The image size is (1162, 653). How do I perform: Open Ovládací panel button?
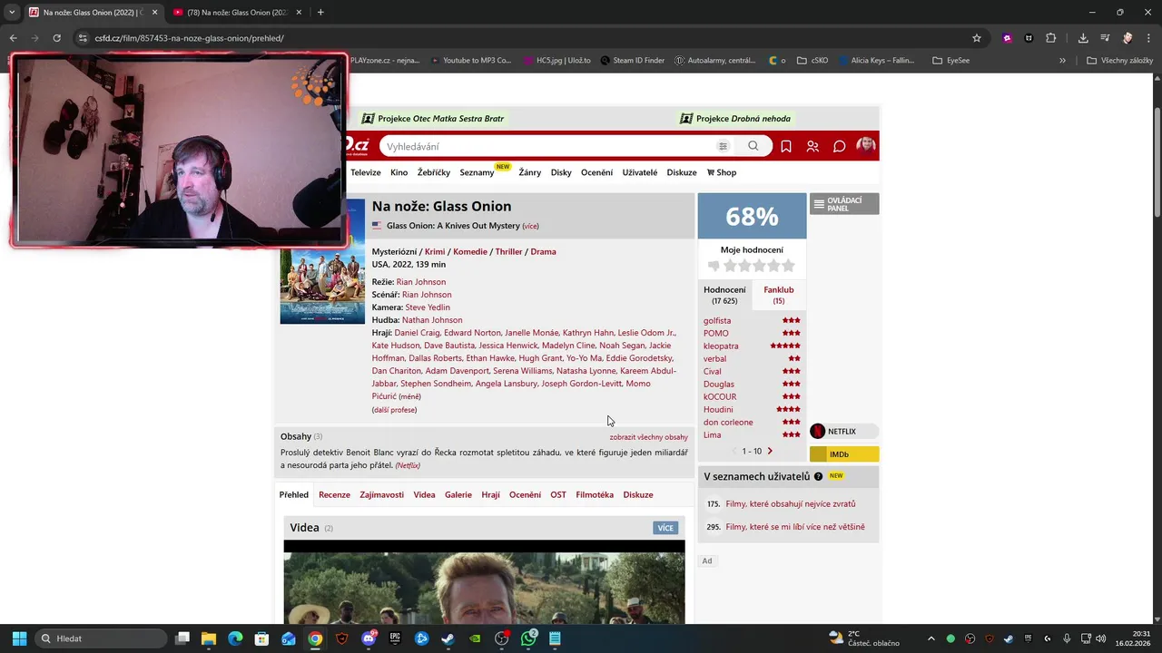click(844, 204)
